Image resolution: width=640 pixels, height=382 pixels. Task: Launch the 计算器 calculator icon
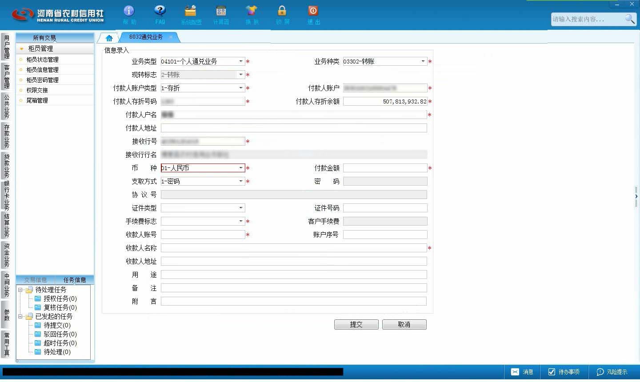(221, 11)
